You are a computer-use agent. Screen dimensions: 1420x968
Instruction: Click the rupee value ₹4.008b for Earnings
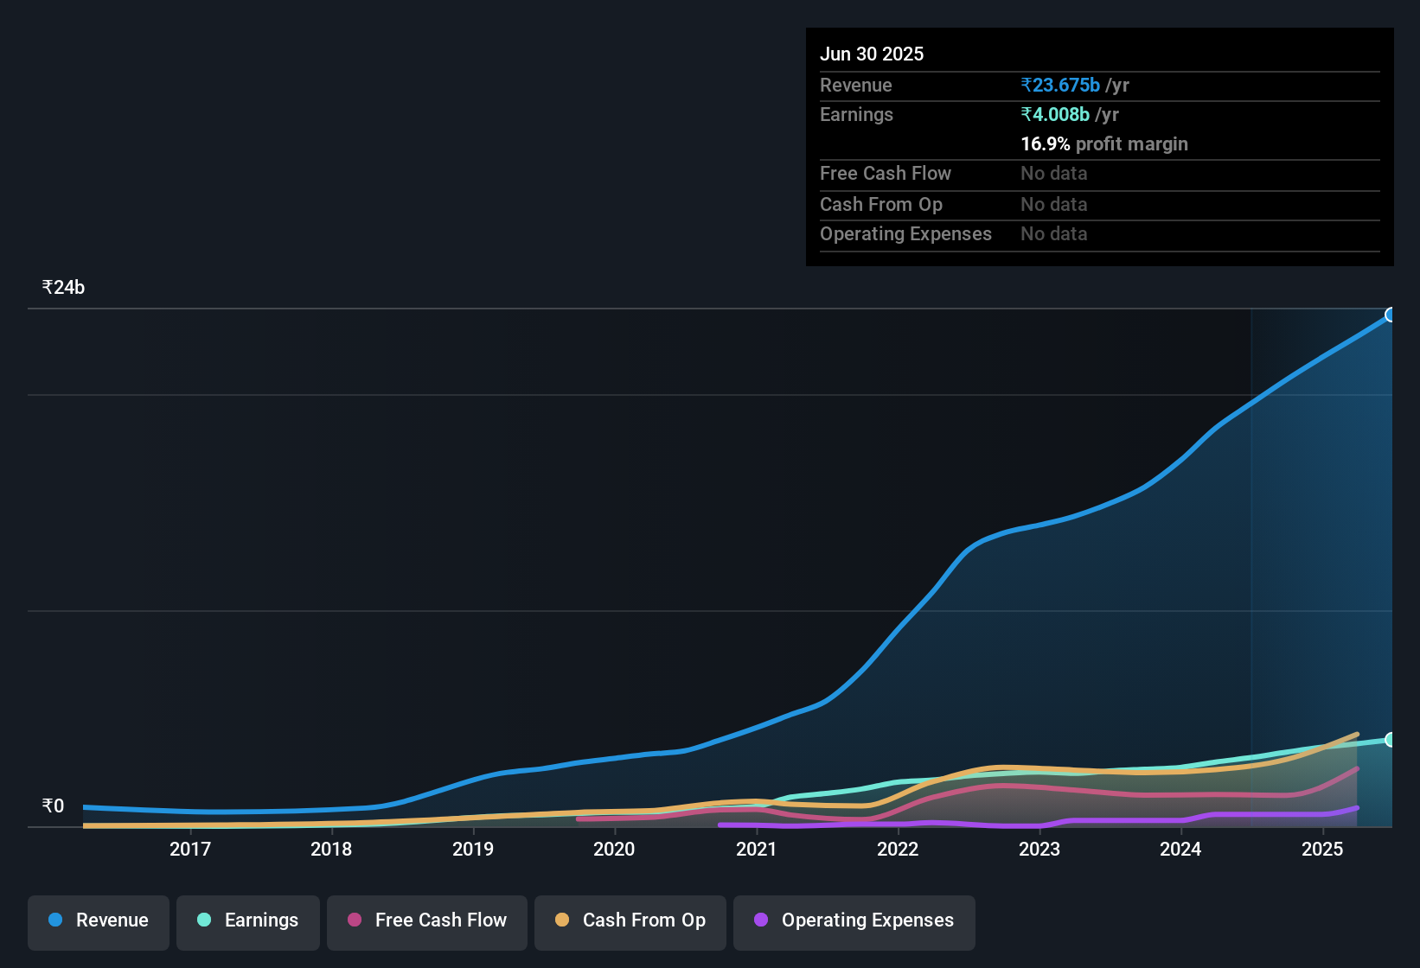[1054, 114]
